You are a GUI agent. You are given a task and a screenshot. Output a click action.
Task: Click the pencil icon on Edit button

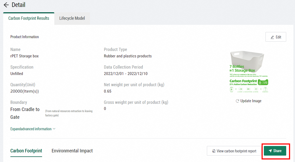click(x=272, y=37)
